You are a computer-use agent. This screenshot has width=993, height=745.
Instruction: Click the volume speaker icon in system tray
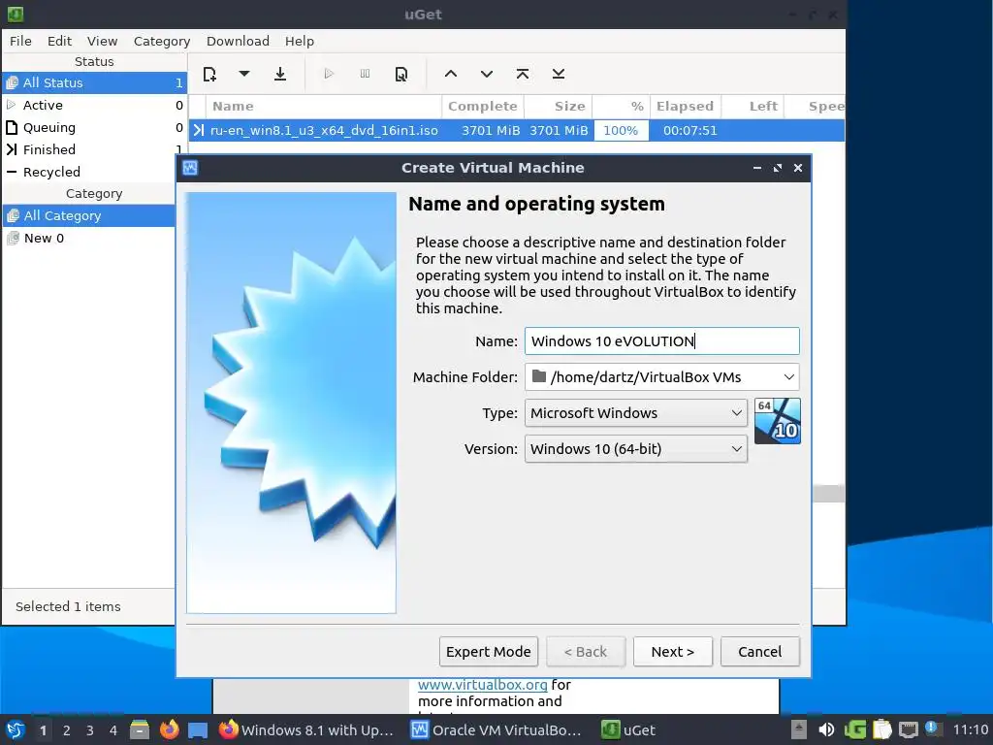click(x=826, y=729)
